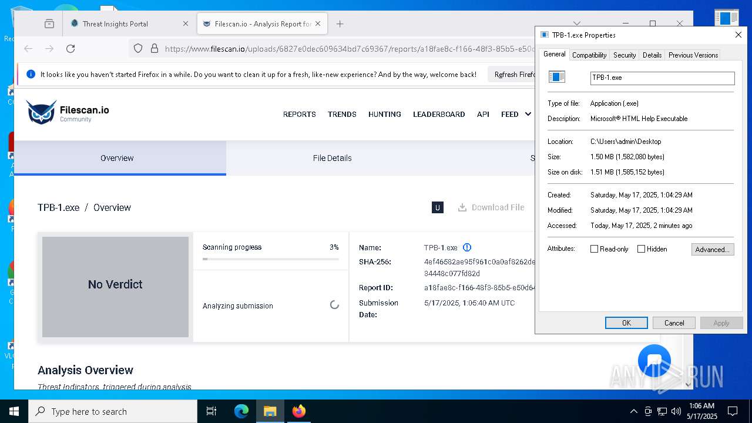Click Cancel in the Properties dialog
The width and height of the screenshot is (752, 423).
674,323
